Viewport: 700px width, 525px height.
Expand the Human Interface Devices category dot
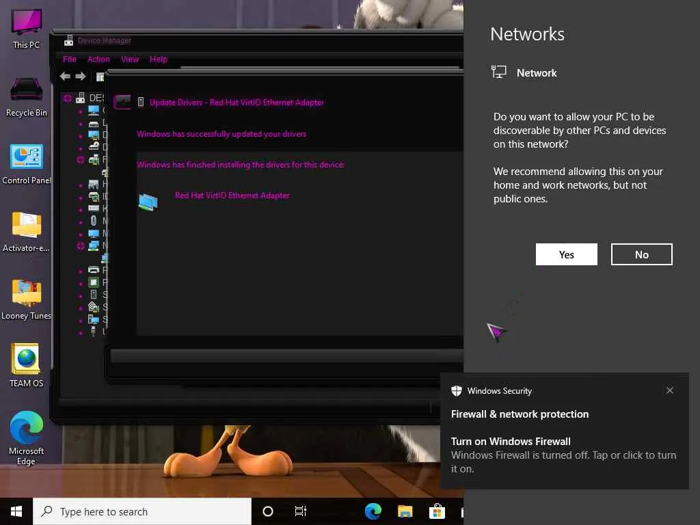tap(81, 185)
